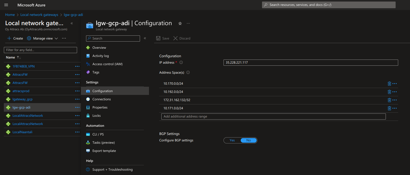Focus the top Search resources box

point(329,5)
